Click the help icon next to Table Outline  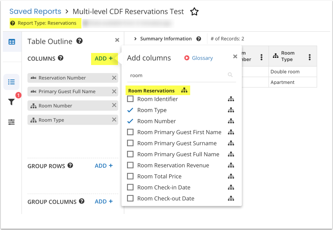tap(79, 41)
